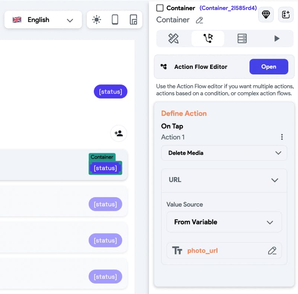This screenshot has height=294, width=298.
Task: Click the multi-device layout icon
Action: [133, 20]
